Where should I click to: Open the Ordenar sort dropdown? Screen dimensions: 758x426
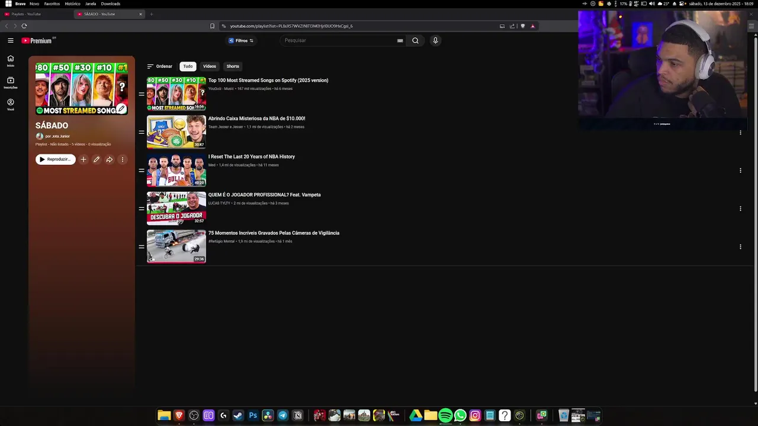pyautogui.click(x=160, y=66)
